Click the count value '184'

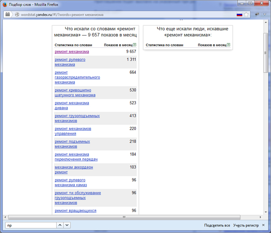click(x=133, y=154)
